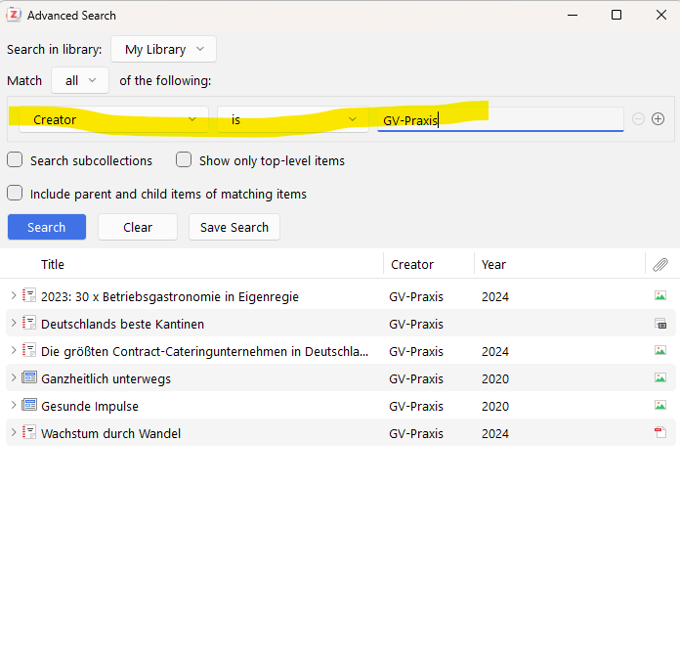Screen dimensions: 680x662
Task: Check Include parent and child items option
Action: [15, 194]
